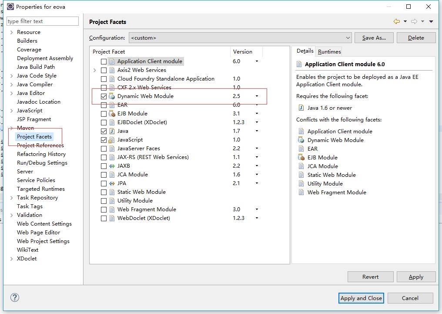The image size is (442, 314).
Task: Click Apply and Close
Action: point(361,298)
